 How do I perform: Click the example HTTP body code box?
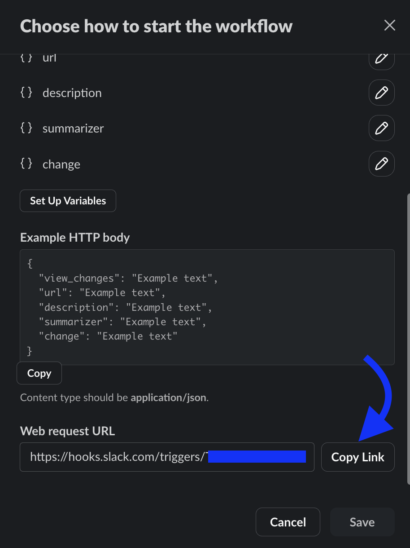(207, 307)
